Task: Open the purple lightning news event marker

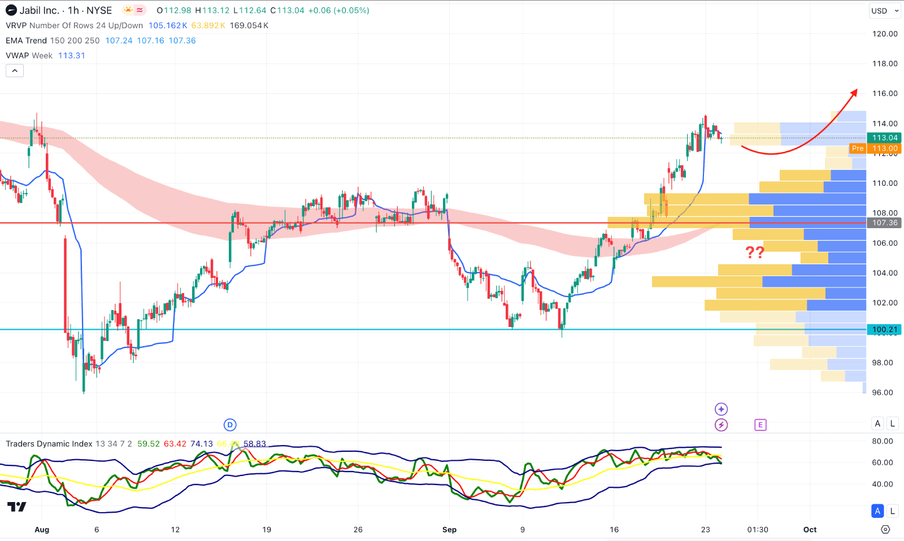Action: (x=721, y=425)
